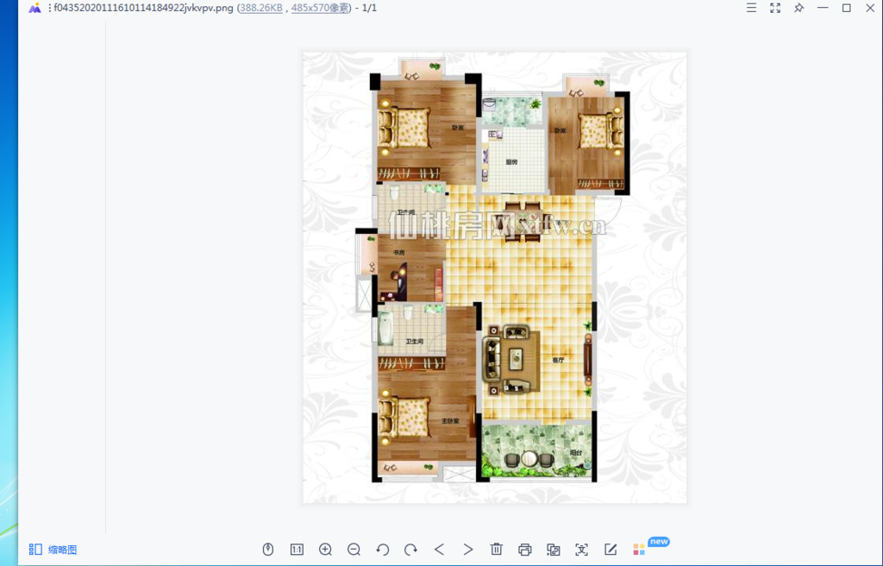The image size is (883, 566).
Task: Open the image editing tool
Action: pyautogui.click(x=611, y=549)
